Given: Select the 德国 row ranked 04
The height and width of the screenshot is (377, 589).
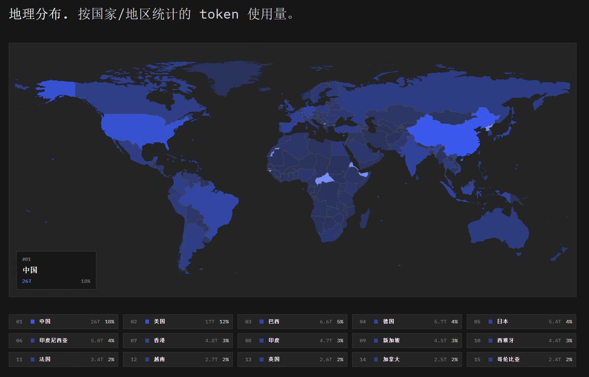Looking at the screenshot, I should (x=407, y=322).
